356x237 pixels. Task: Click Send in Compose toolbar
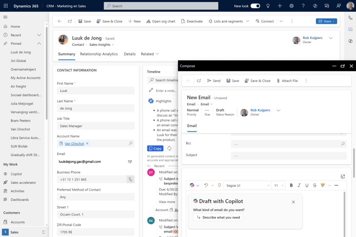coord(213,81)
